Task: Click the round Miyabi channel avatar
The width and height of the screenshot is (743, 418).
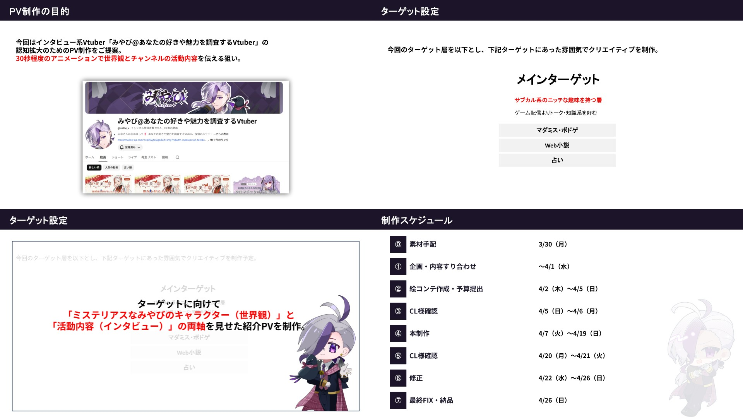Action: (100, 135)
